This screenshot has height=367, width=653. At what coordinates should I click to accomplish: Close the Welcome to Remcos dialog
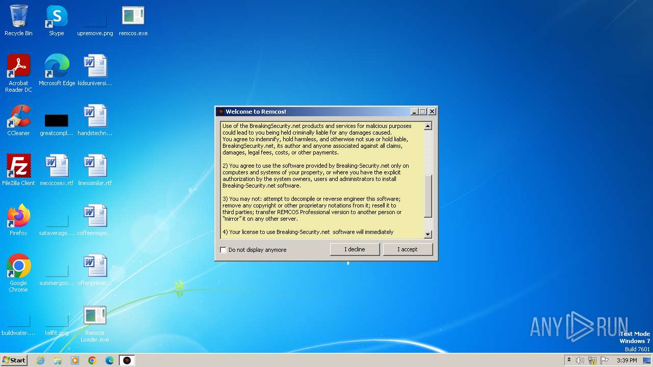(x=432, y=112)
